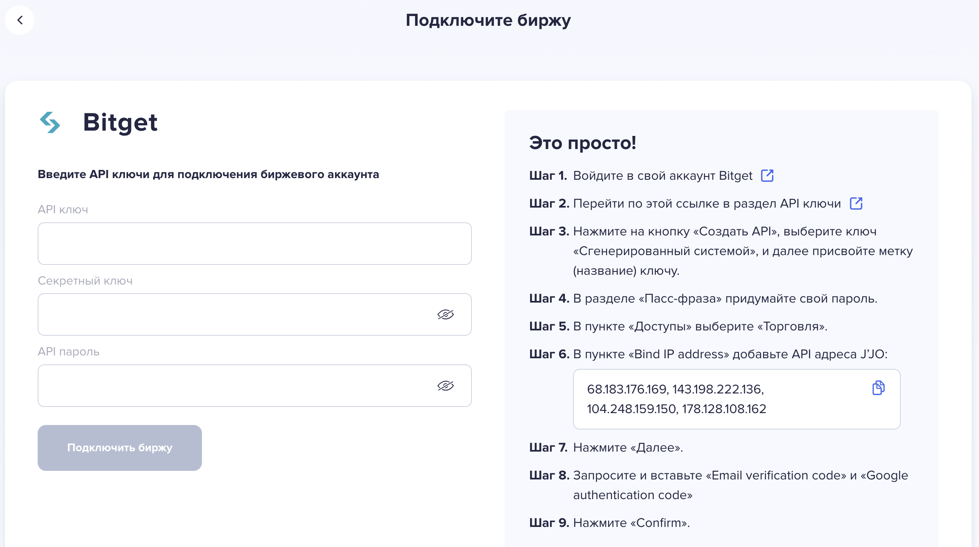Click the IP address list text
This screenshot has width=979, height=547.
coord(676,399)
